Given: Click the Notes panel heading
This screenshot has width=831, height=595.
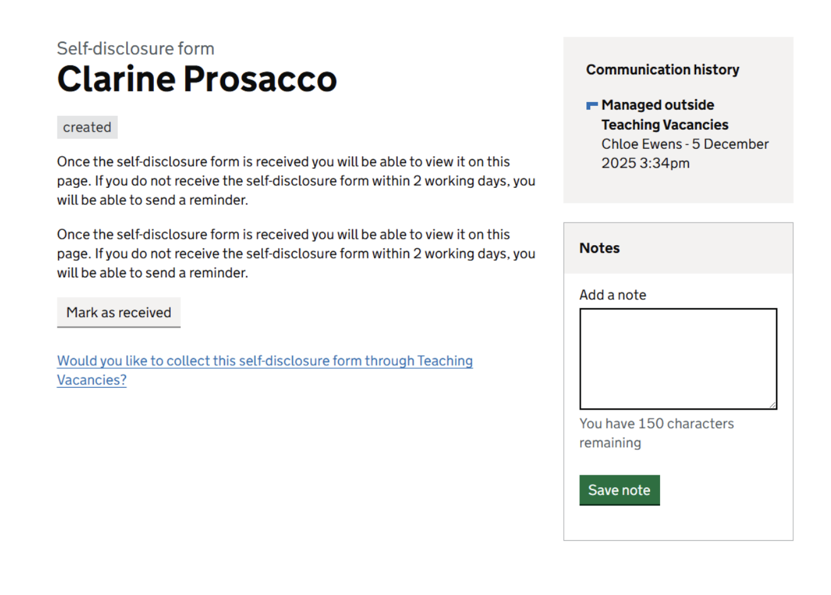Looking at the screenshot, I should 599,248.
